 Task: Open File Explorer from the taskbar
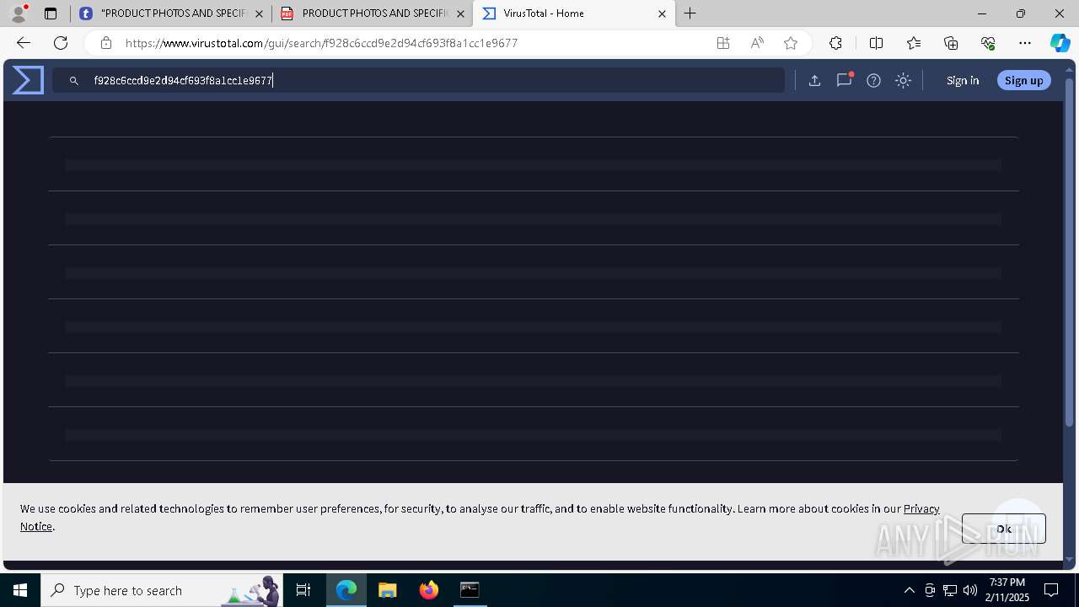click(387, 590)
